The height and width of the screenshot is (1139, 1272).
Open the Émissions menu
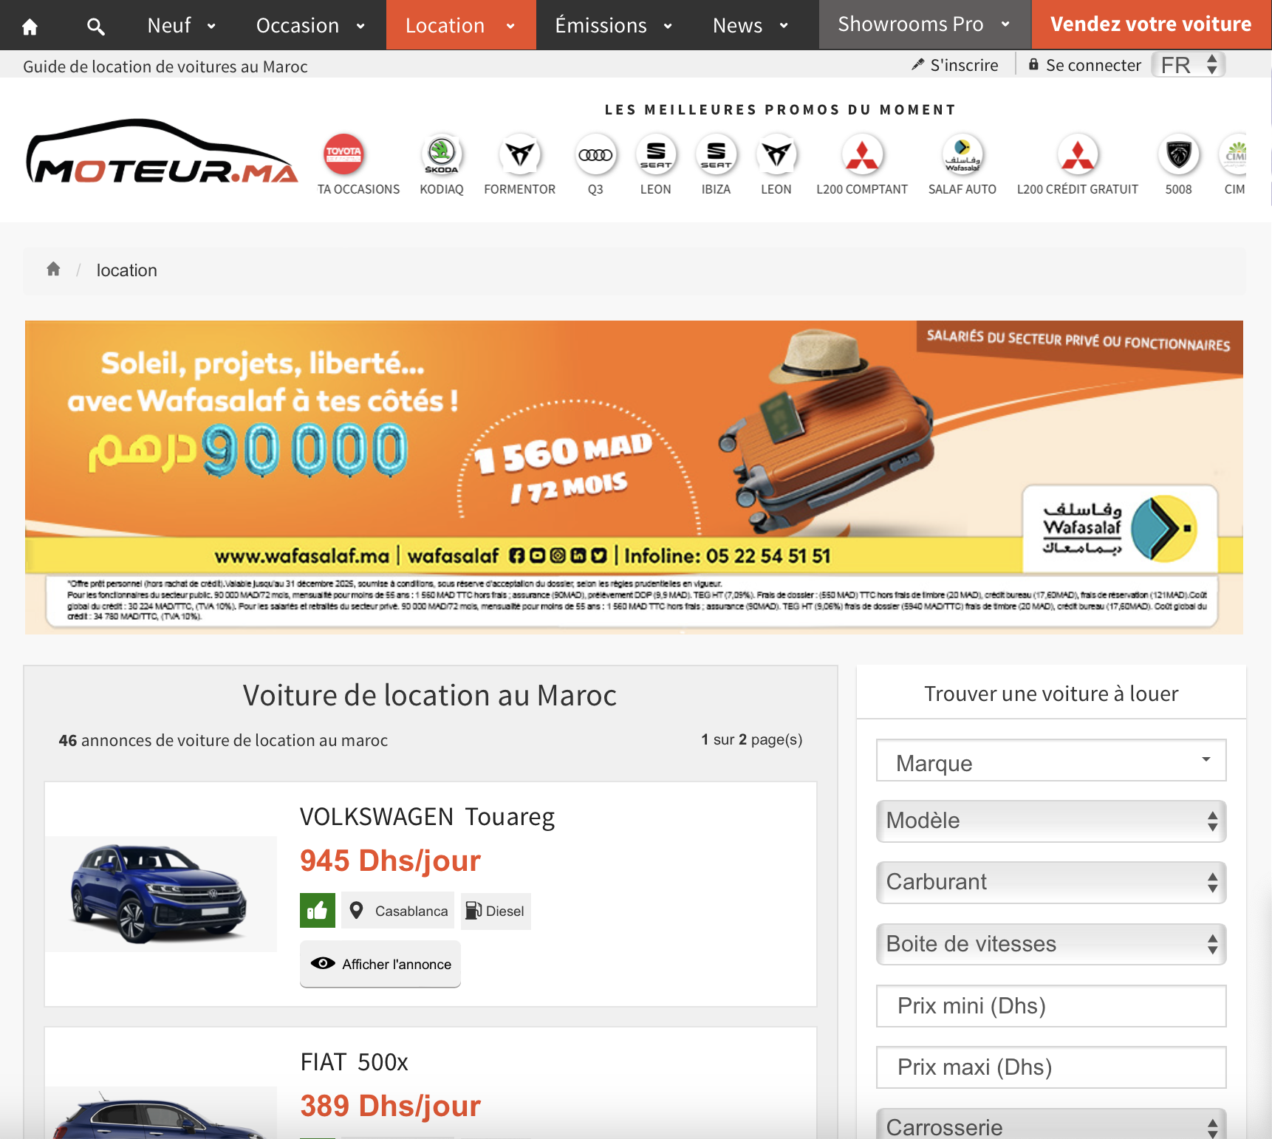613,25
